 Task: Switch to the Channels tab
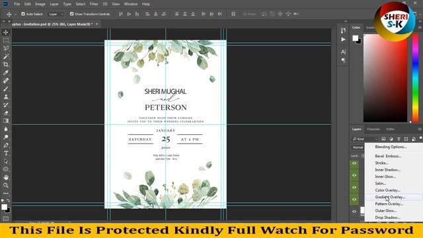click(373, 130)
